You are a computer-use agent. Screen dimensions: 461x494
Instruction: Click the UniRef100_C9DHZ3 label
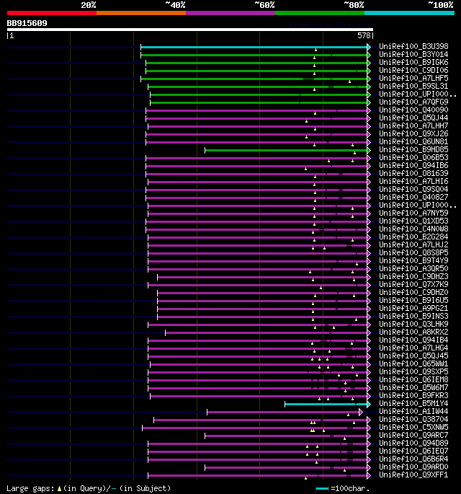tap(413, 276)
